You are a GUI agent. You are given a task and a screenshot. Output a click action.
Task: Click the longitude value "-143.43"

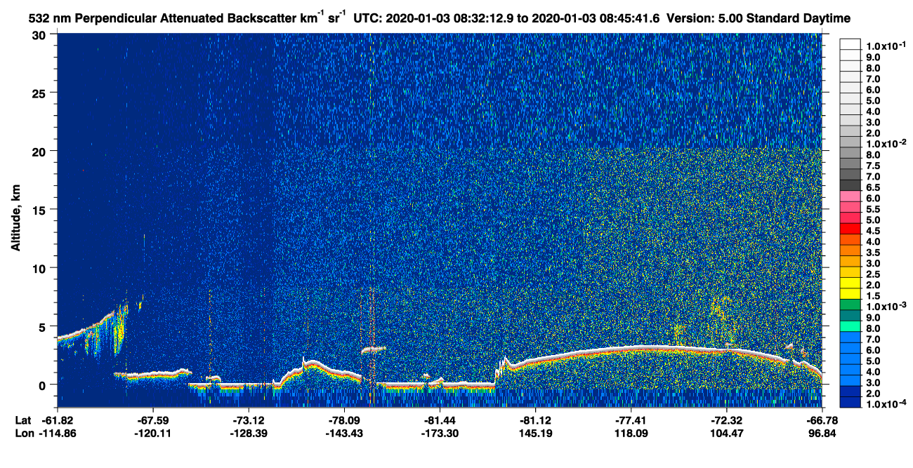(343, 433)
